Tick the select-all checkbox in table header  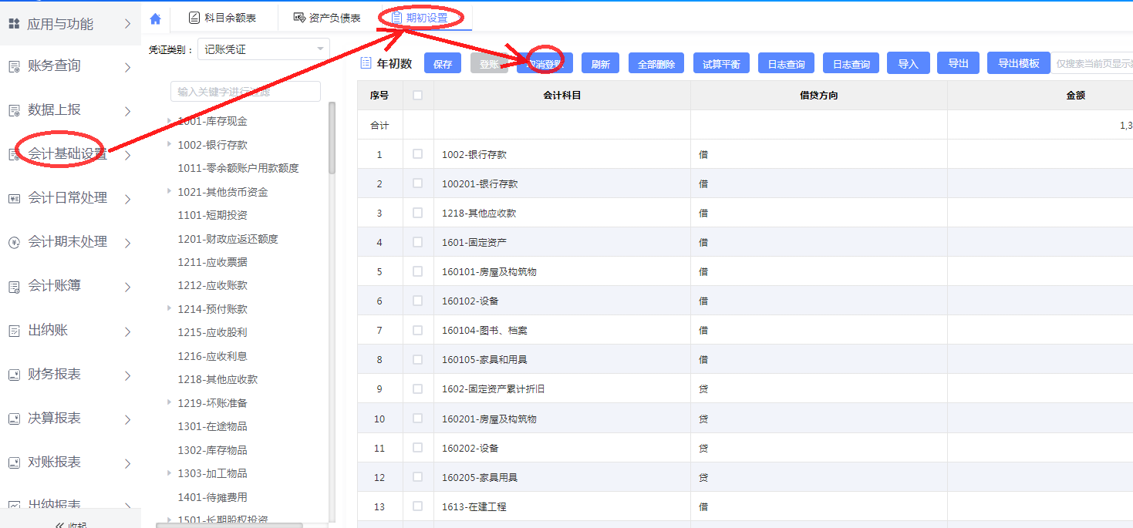click(x=418, y=96)
